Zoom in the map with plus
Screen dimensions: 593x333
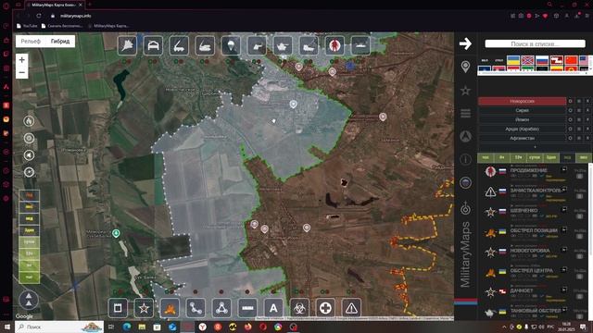coord(22,60)
